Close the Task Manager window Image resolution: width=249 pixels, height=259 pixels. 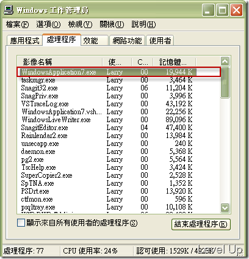pyautogui.click(x=236, y=10)
